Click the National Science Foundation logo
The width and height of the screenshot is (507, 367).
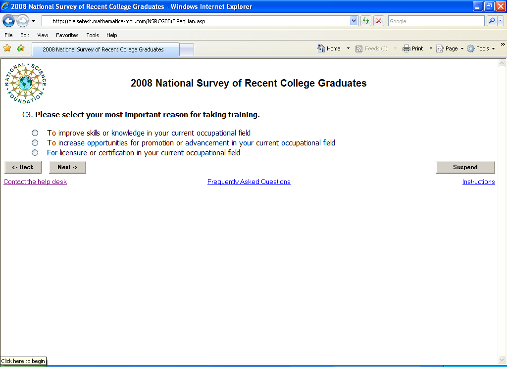[x=25, y=84]
